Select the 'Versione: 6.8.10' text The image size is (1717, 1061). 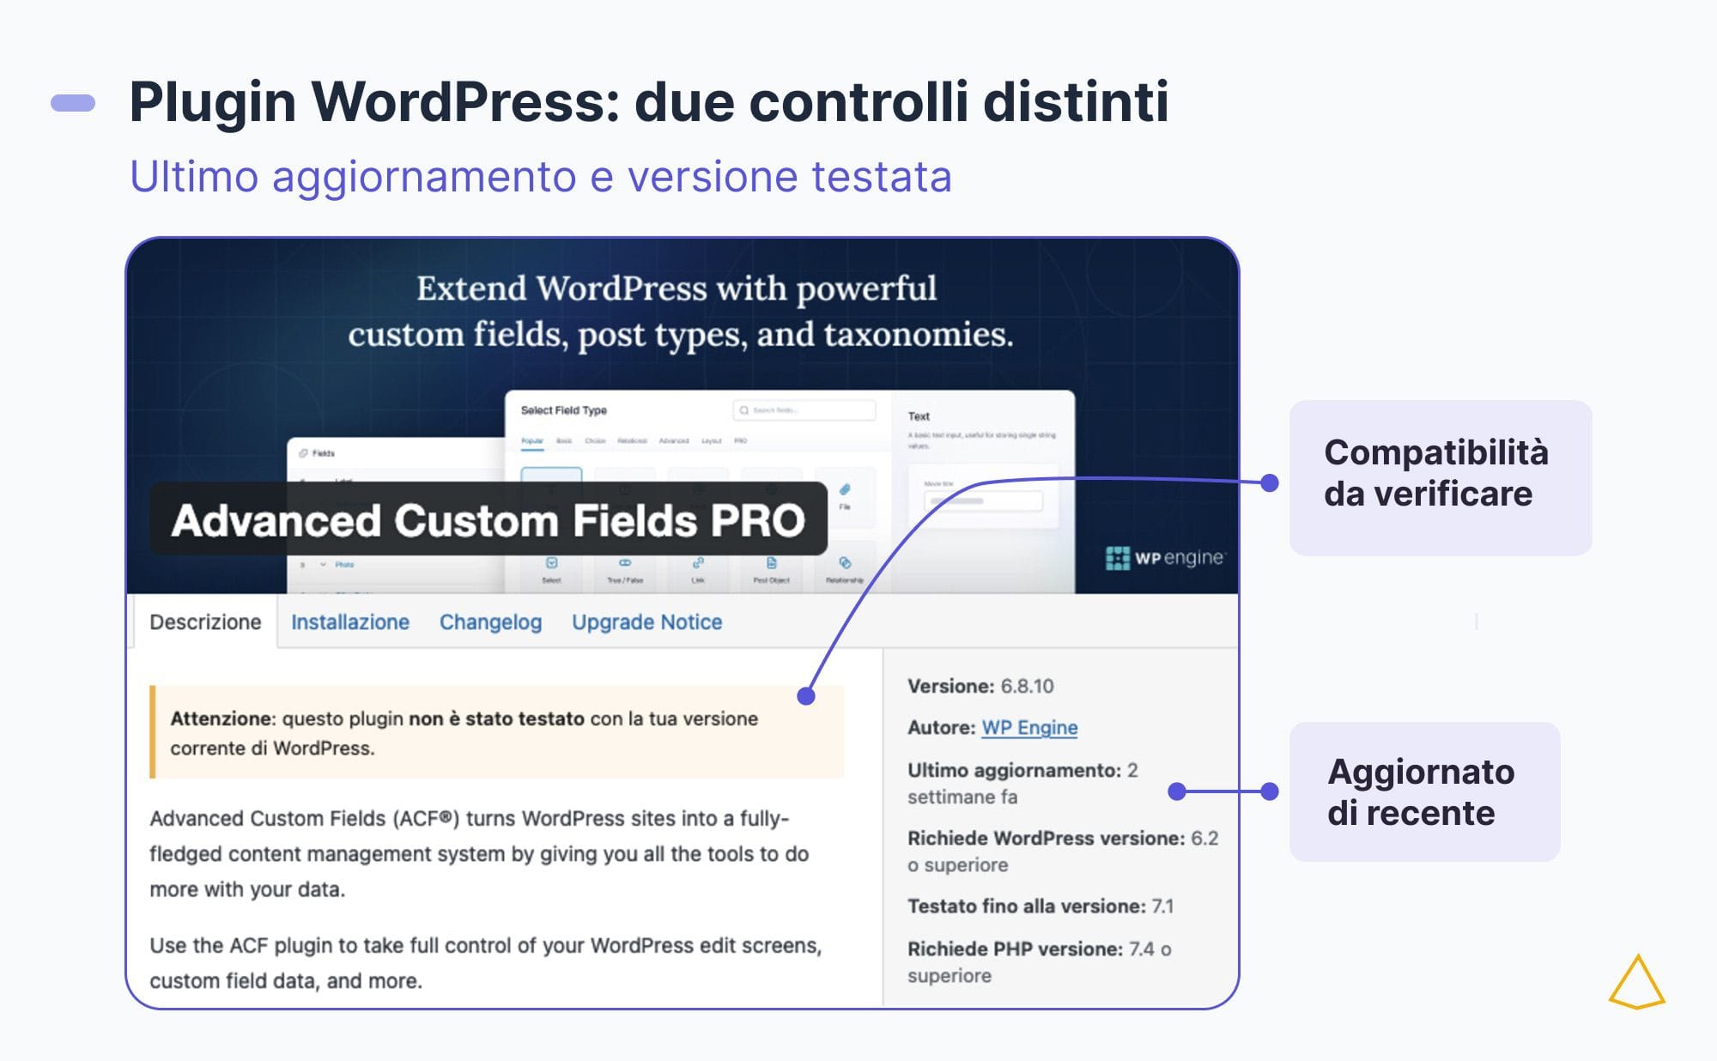pyautogui.click(x=980, y=686)
